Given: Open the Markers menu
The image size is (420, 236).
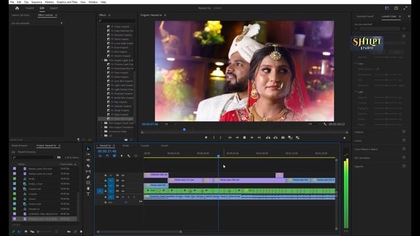Looking at the screenshot, I should point(49,2).
